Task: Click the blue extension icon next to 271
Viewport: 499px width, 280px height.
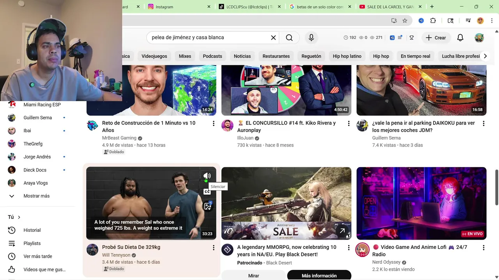Action: click(392, 38)
